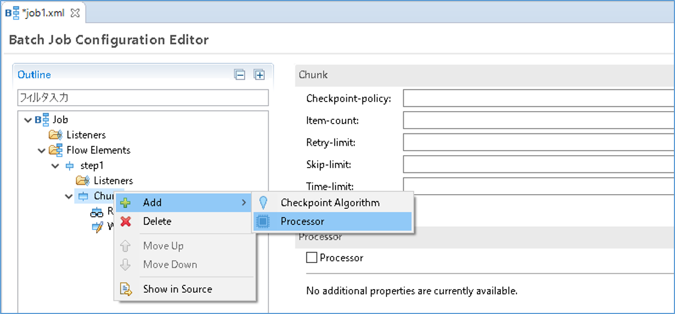Collapse the Flow Elements node
Screen dimensions: 675x314
click(42, 150)
